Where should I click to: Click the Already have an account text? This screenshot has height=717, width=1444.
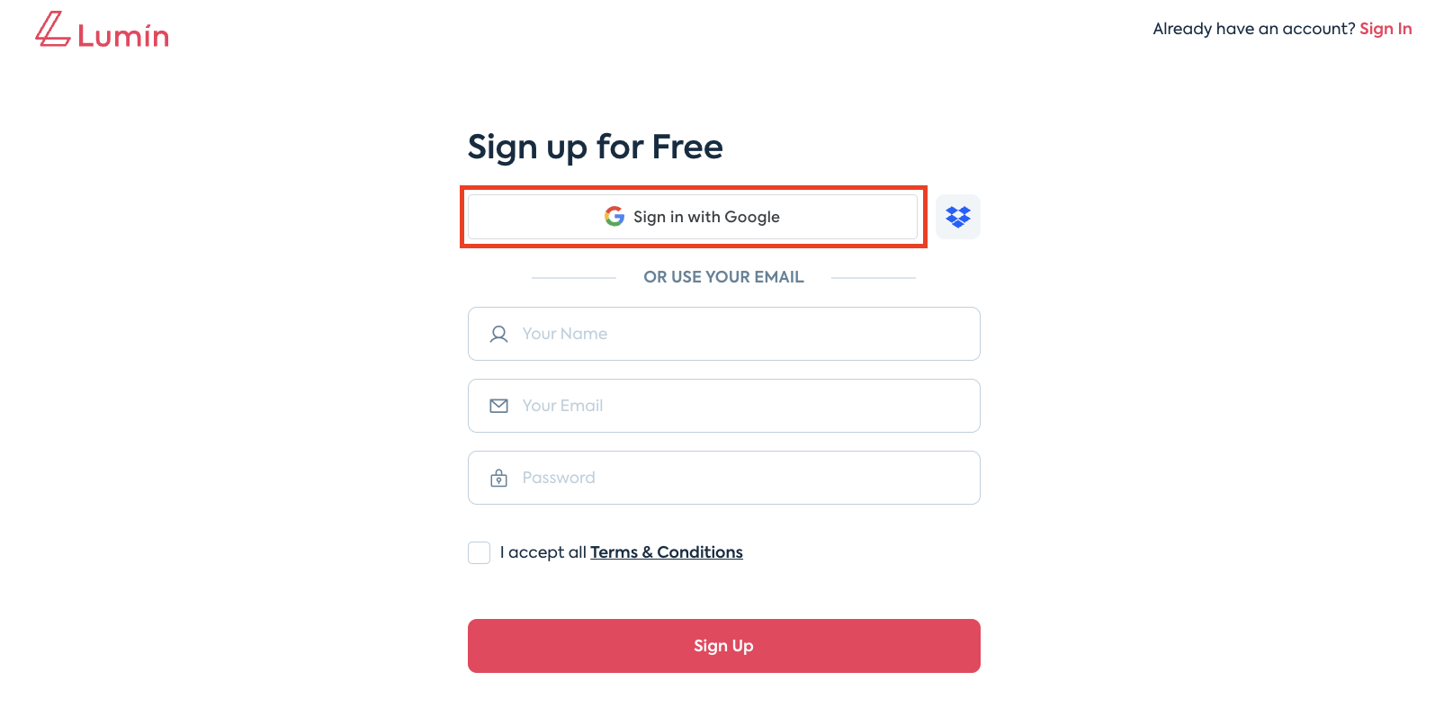(x=1252, y=28)
